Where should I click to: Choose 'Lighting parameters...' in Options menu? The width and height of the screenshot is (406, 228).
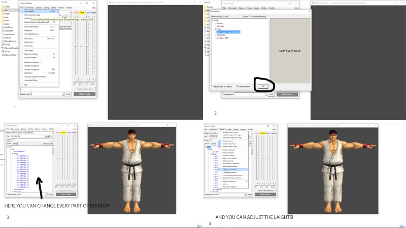pyautogui.click(x=233, y=170)
